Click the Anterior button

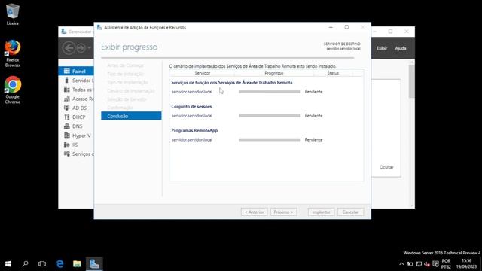coord(255,212)
